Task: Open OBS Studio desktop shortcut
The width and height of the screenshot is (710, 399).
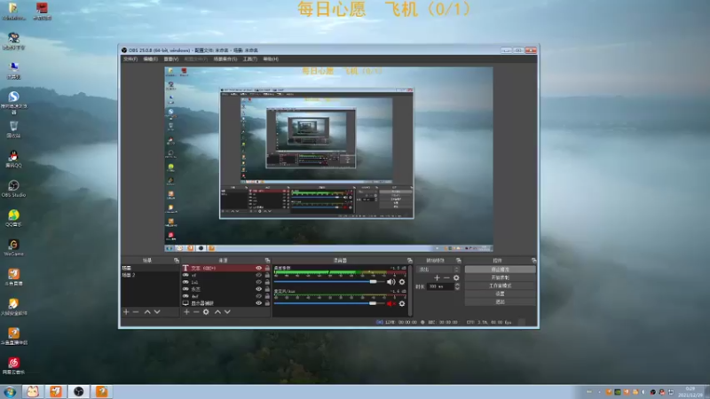Action: point(13,189)
